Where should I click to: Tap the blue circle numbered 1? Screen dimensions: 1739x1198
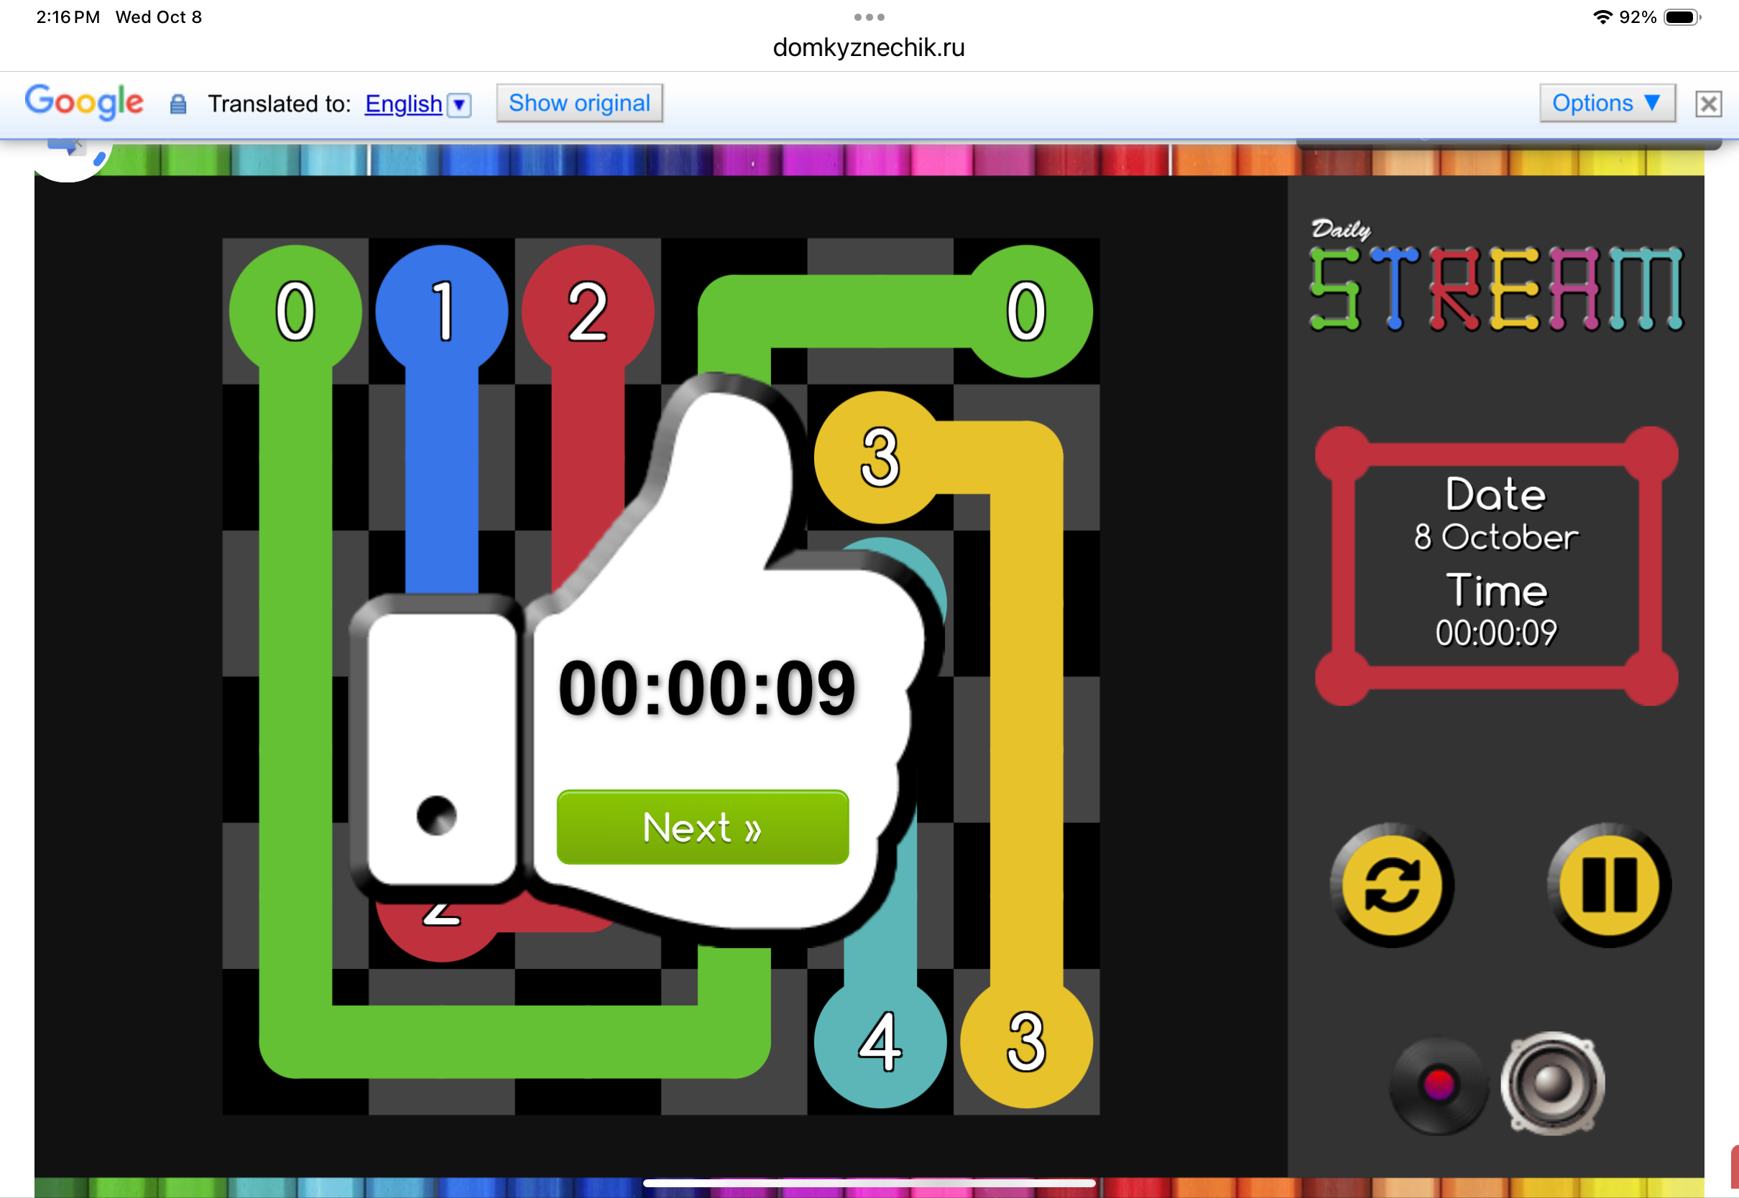click(x=441, y=310)
